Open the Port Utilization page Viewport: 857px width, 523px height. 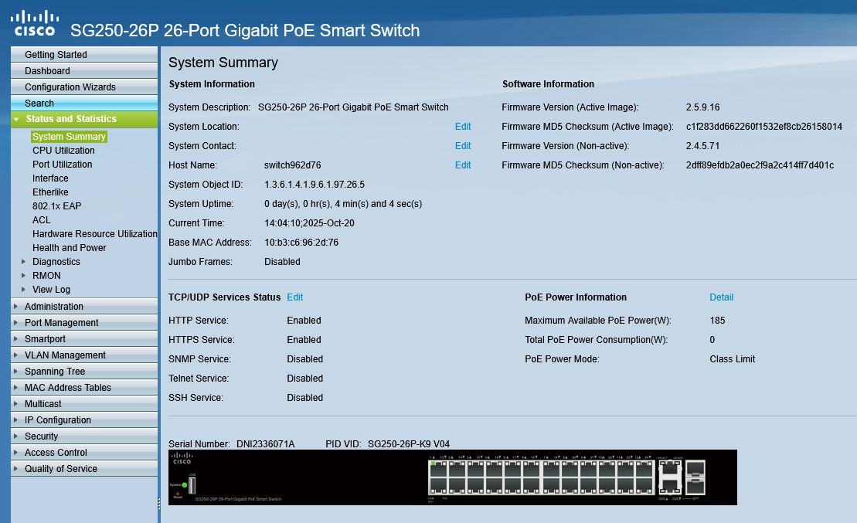(x=63, y=165)
